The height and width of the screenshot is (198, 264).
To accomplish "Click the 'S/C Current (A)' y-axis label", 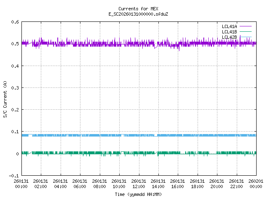I will (x=5, y=99).
